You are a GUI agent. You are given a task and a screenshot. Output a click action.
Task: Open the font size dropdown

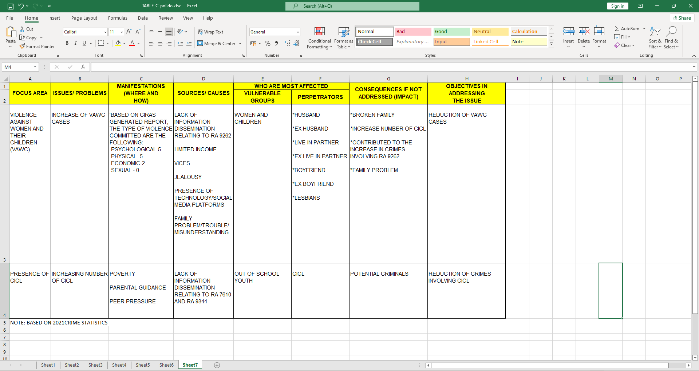click(122, 32)
